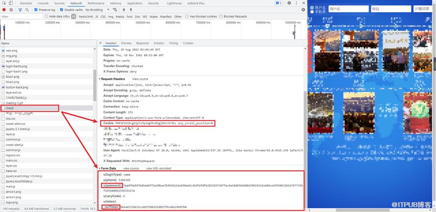The width and height of the screenshot is (436, 212).
Task: Open network search magnifier
Action: pyautogui.click(x=27, y=10)
